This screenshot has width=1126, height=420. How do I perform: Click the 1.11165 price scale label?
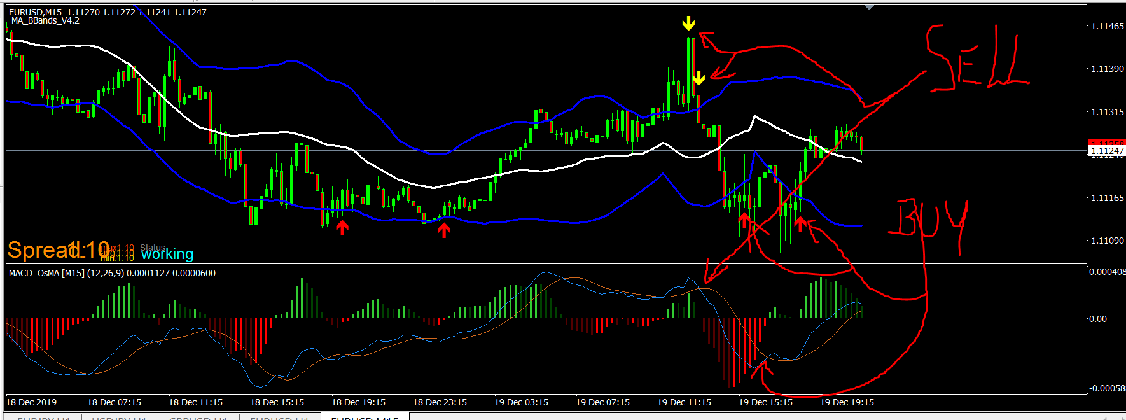pyautogui.click(x=1108, y=198)
